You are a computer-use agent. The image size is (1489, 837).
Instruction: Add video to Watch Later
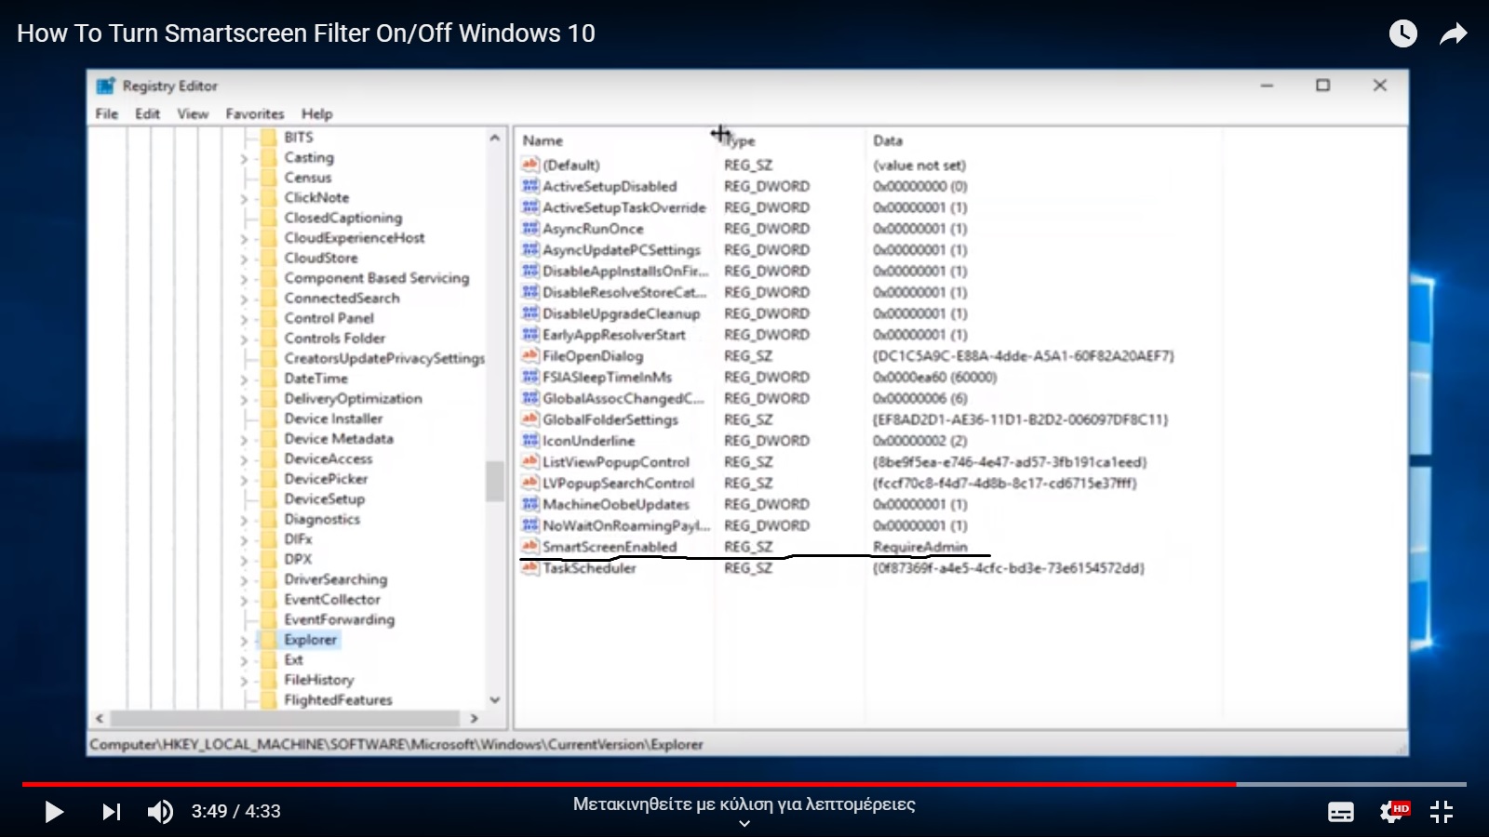click(x=1402, y=34)
